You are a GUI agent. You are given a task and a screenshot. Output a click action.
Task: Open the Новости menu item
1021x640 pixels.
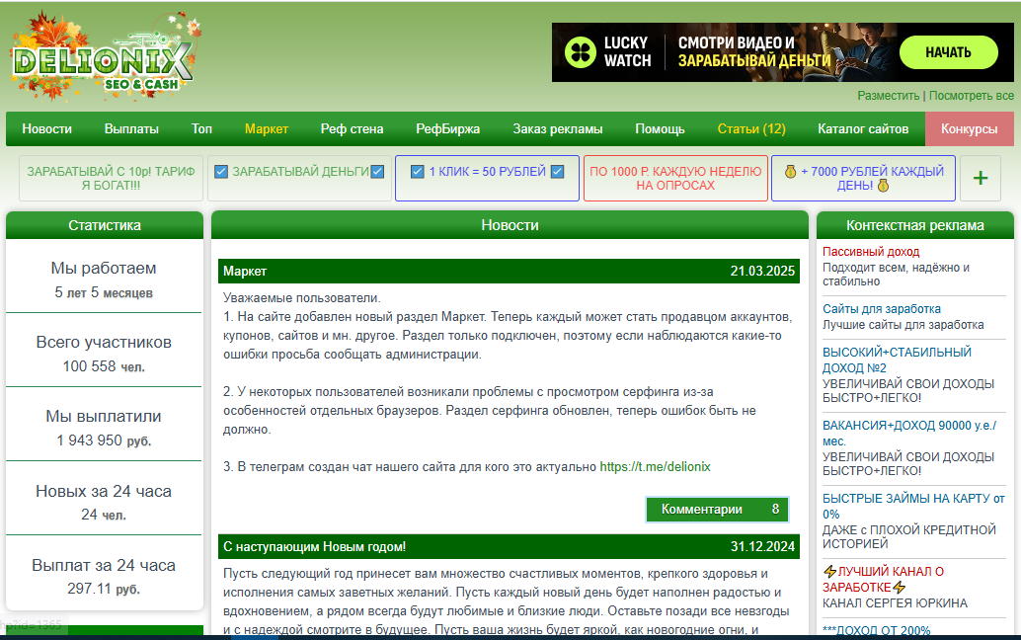[46, 129]
